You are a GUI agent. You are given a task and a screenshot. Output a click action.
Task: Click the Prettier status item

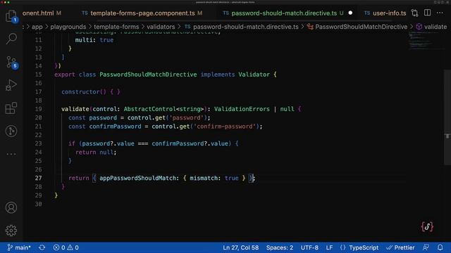pos(400,247)
